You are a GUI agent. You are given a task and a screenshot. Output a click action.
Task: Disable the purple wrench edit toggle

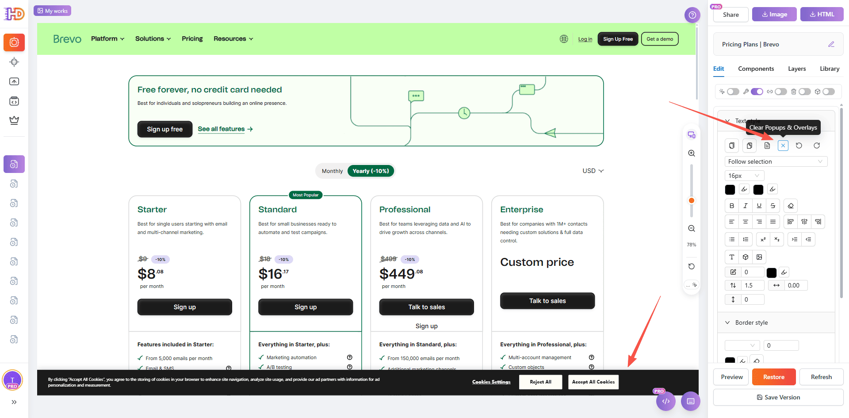pyautogui.click(x=757, y=92)
